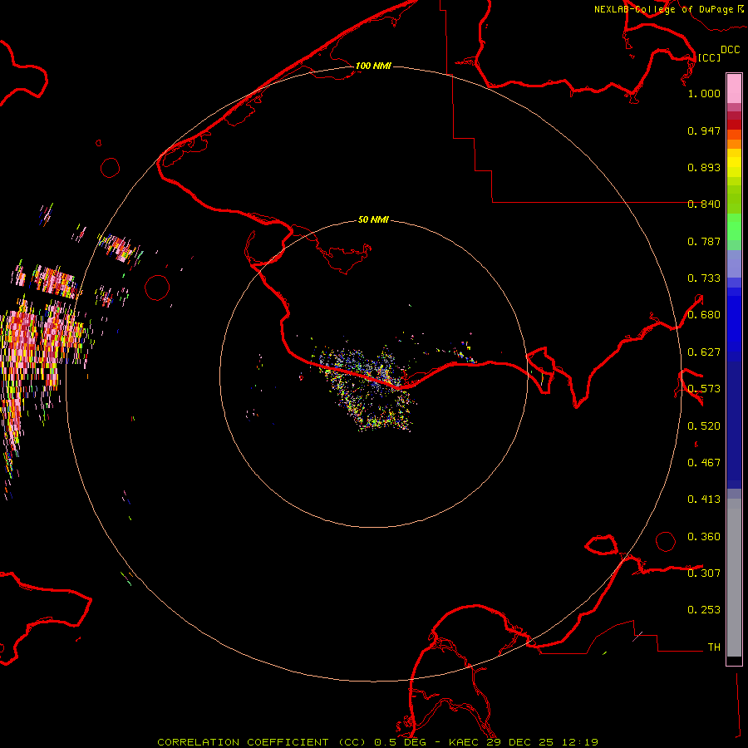Click the small logo icon beside NEXLAB title
Viewport: 748px width, 748px height.
click(x=741, y=8)
